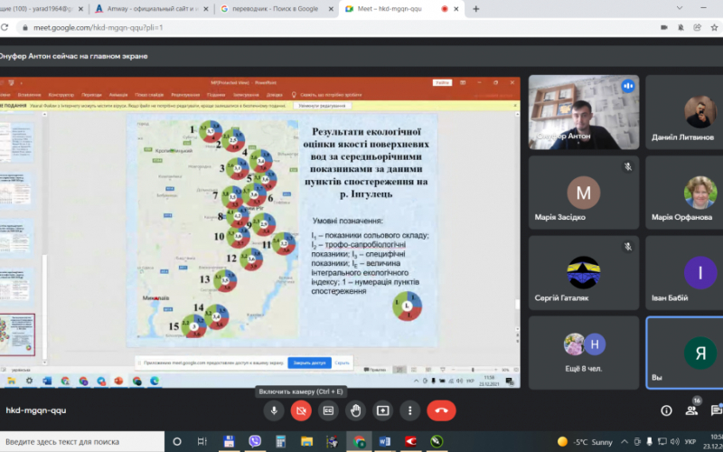Open Viber from the Windows taskbar

point(255,442)
